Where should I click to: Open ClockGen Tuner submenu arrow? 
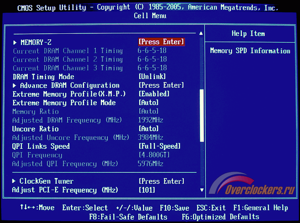[14, 181]
